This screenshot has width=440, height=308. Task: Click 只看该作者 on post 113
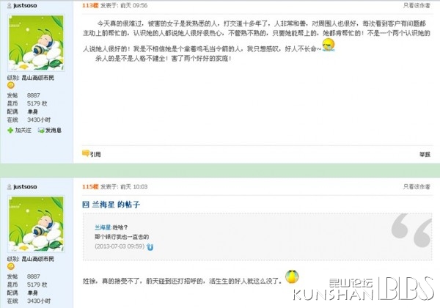417,5
